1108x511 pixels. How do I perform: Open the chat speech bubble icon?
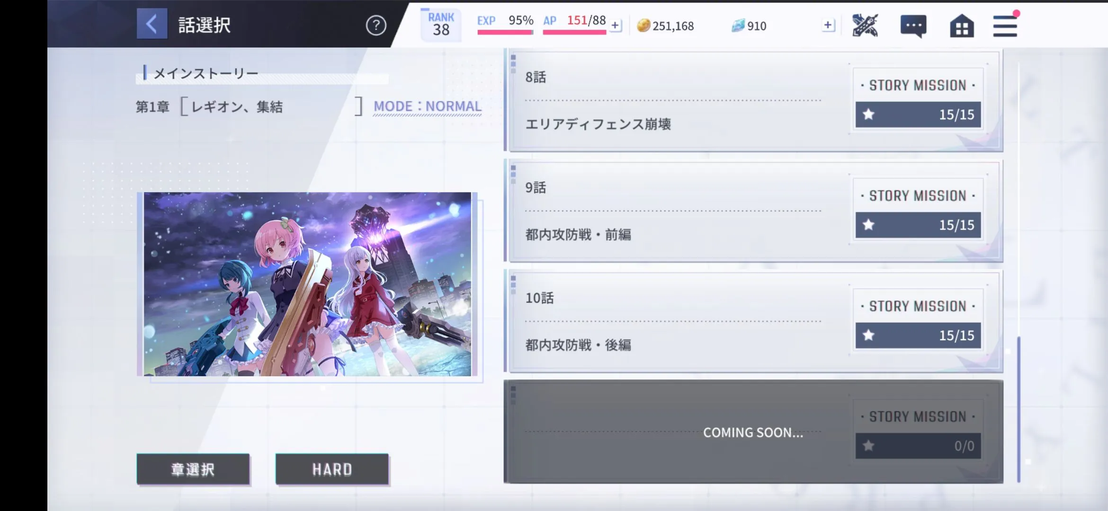pyautogui.click(x=913, y=26)
